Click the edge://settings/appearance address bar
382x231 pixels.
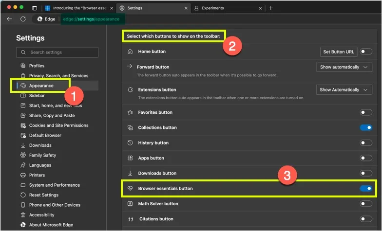click(x=92, y=19)
